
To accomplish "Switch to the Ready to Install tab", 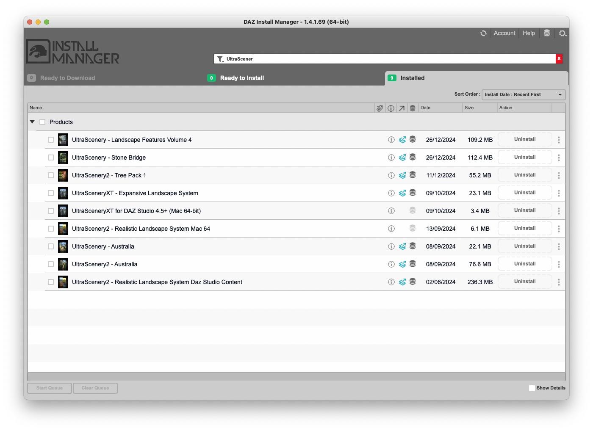I will (x=236, y=78).
